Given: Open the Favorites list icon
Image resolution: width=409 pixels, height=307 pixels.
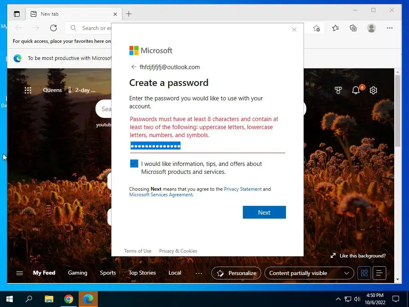Looking at the screenshot, I should pos(336,28).
